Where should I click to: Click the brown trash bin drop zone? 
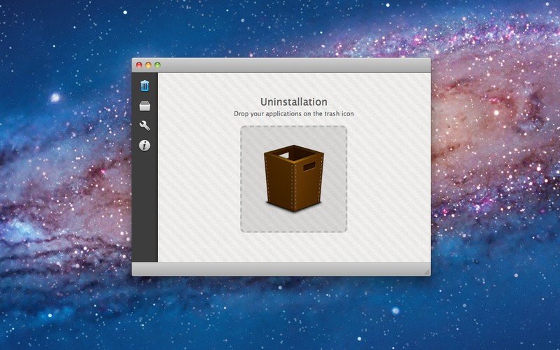click(293, 179)
